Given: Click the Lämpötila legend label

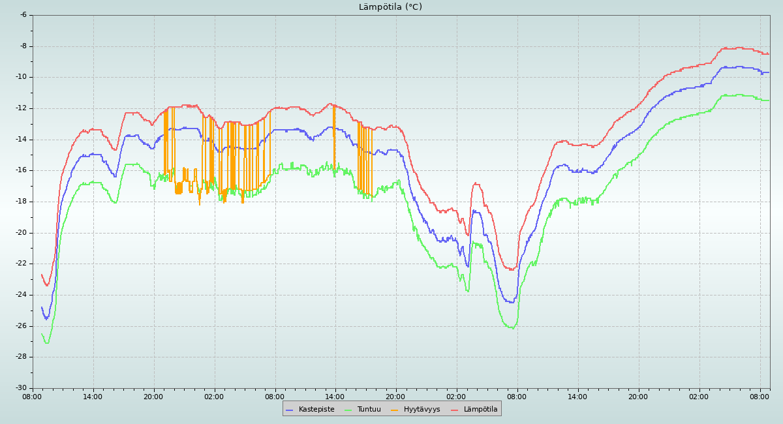Looking at the screenshot, I should click(480, 409).
